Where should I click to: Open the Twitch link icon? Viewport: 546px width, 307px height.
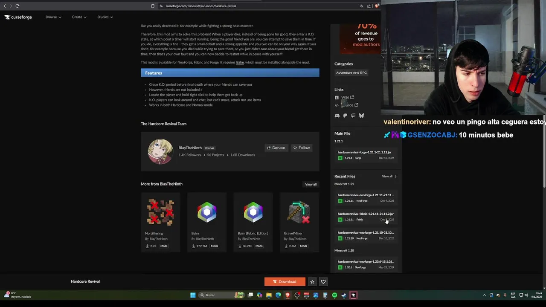(x=353, y=116)
